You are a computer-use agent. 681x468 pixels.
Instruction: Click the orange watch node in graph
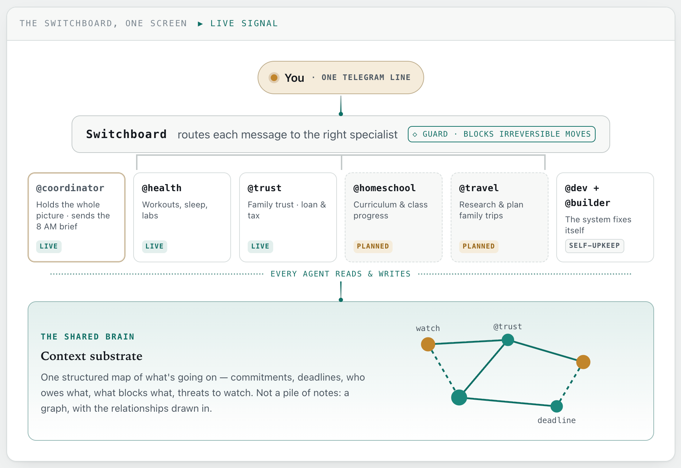click(428, 344)
